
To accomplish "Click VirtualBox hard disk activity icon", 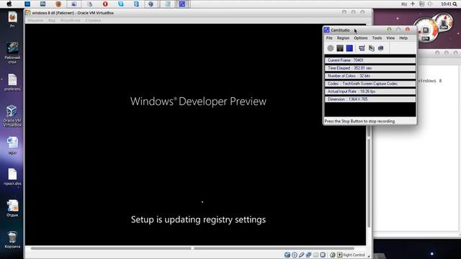I will pyautogui.click(x=287, y=255).
